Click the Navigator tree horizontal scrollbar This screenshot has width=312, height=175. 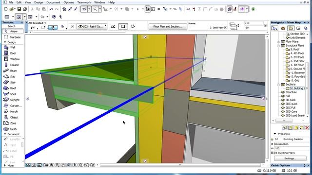click(284, 121)
